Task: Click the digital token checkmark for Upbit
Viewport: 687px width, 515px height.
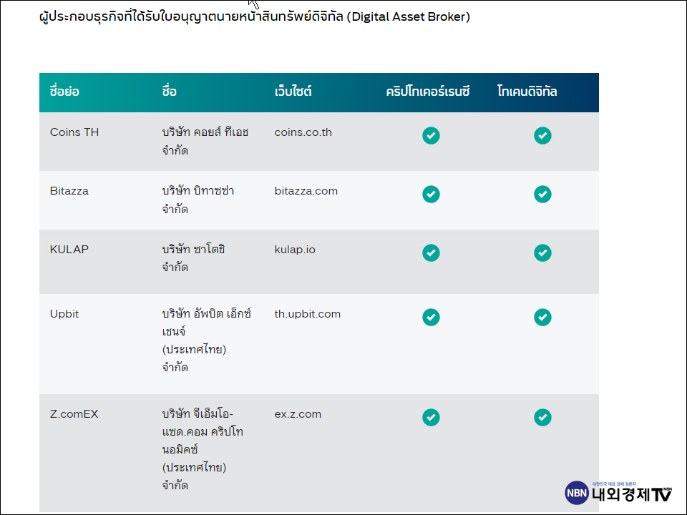Action: [542, 317]
